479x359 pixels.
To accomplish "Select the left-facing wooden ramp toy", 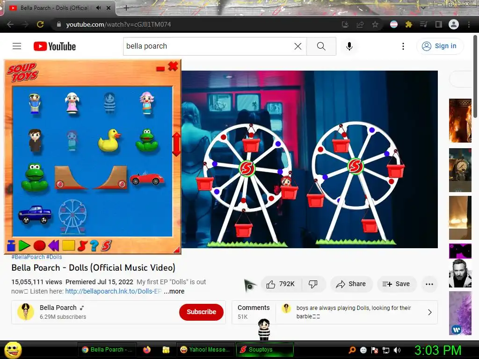I will pos(70,178).
